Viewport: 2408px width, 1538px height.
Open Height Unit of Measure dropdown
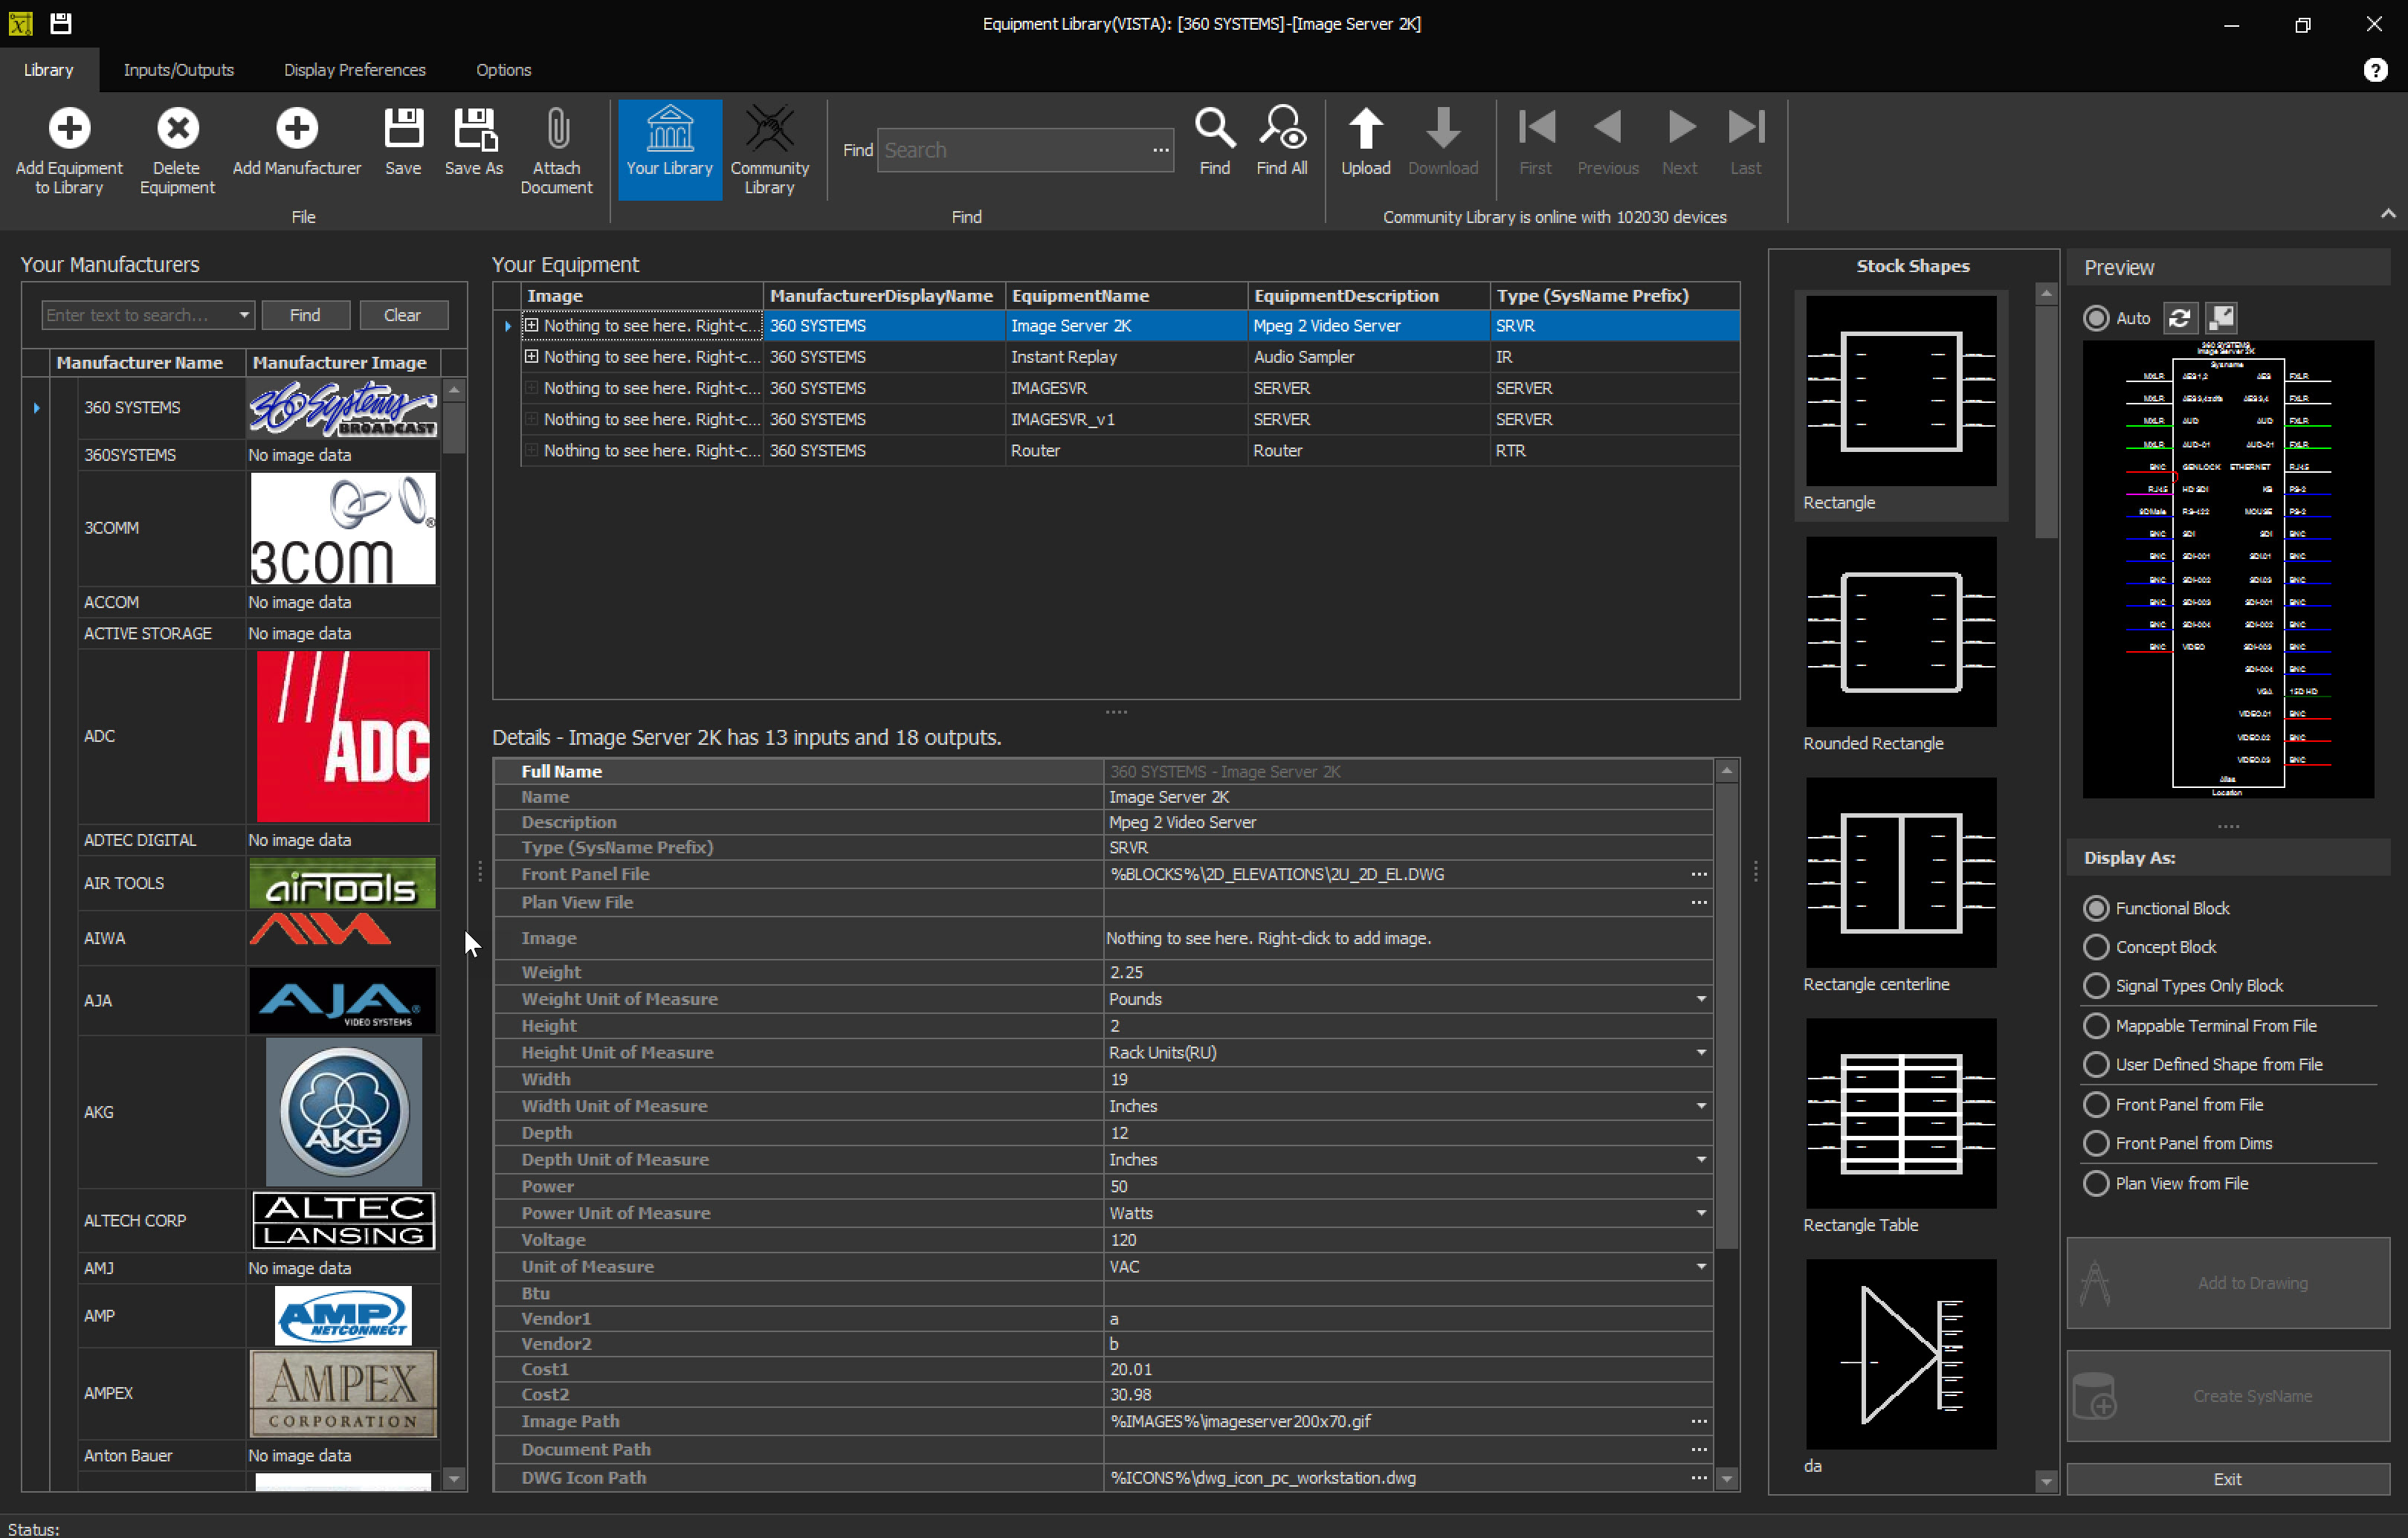(x=1700, y=1053)
